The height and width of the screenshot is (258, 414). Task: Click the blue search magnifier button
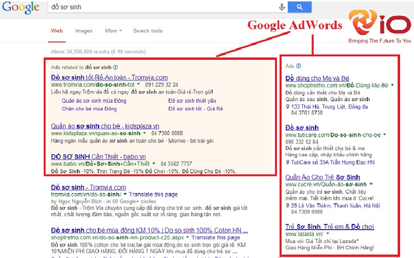coord(300,7)
